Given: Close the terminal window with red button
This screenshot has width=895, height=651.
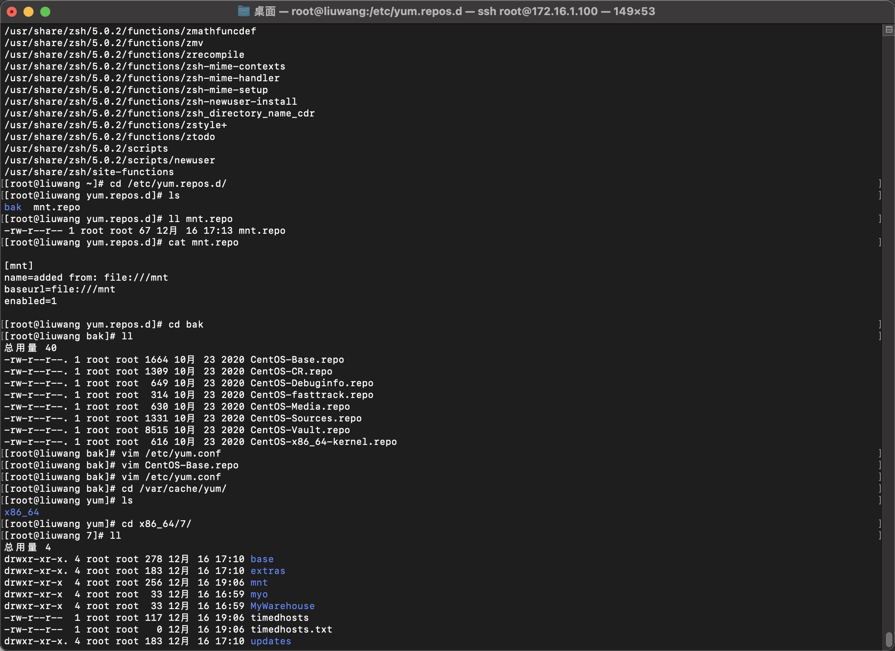Looking at the screenshot, I should 12,12.
